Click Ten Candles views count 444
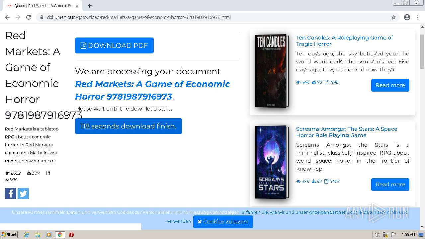425x239 pixels. 303,82
